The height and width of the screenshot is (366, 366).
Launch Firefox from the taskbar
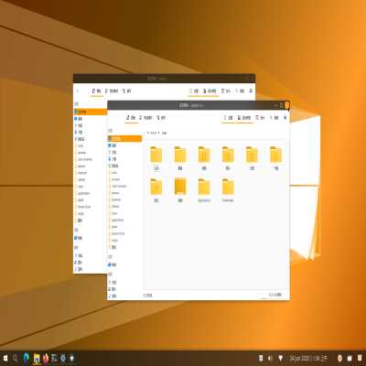[x=46, y=358]
